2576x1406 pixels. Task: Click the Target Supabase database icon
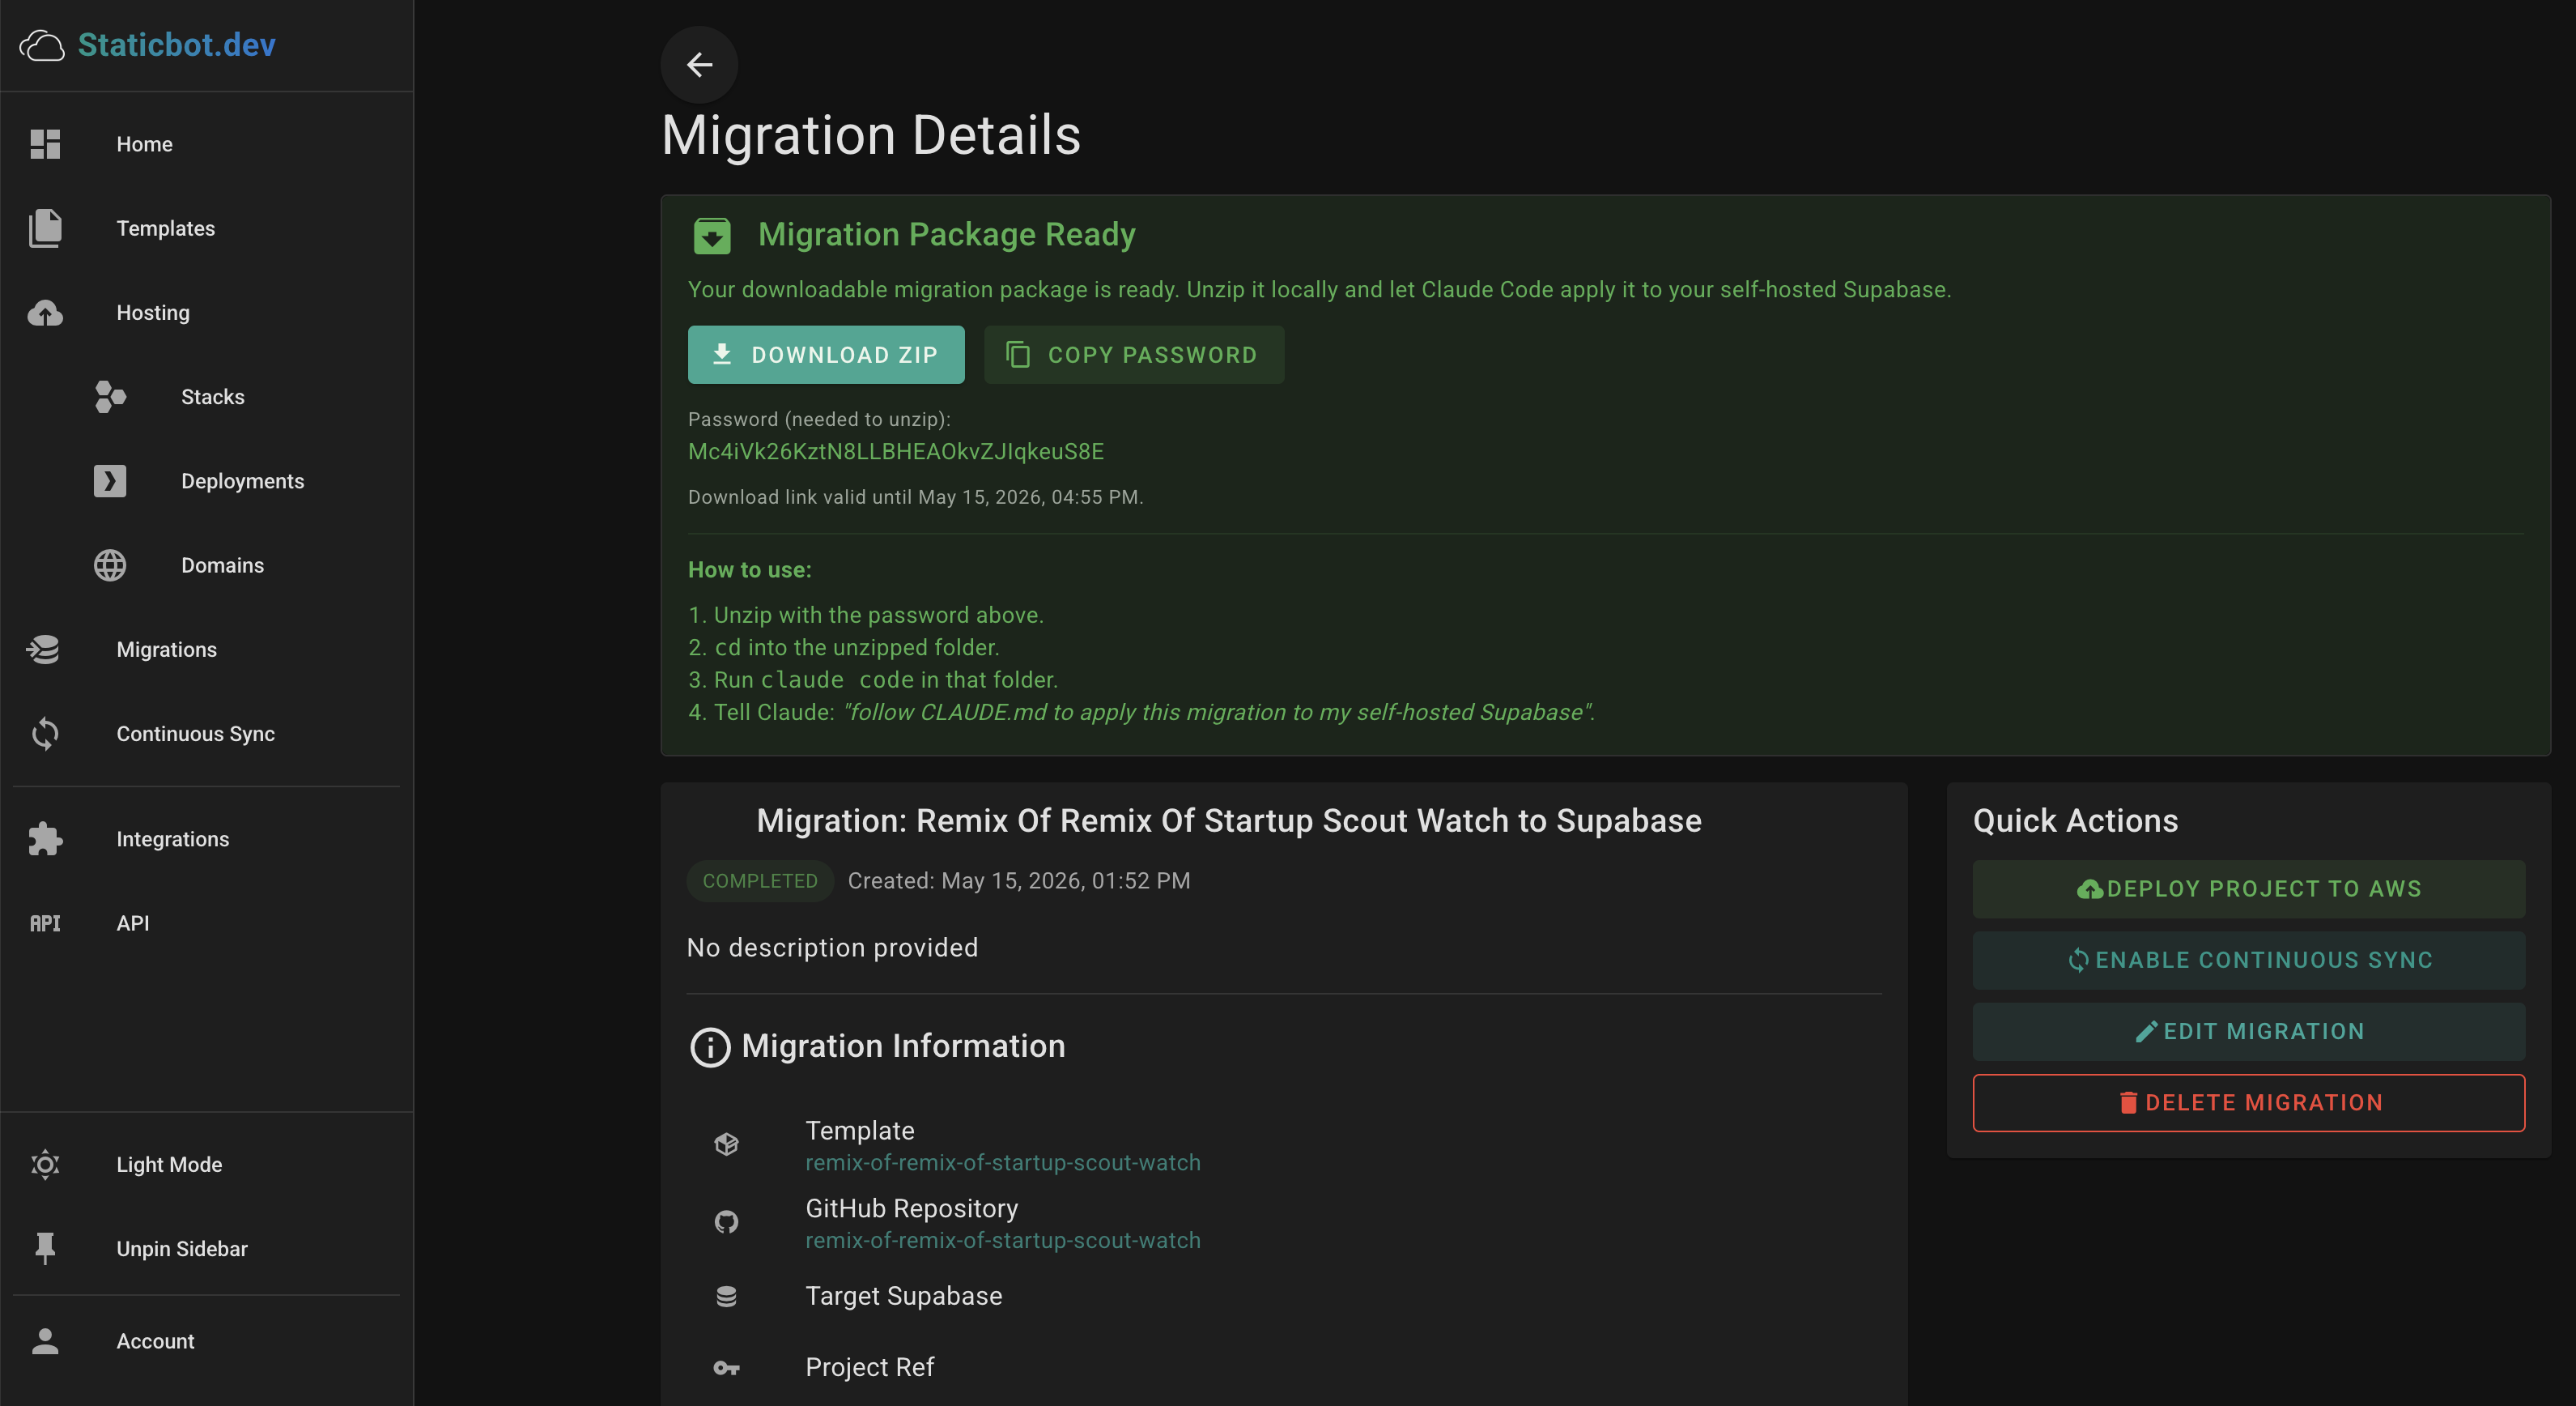727,1297
